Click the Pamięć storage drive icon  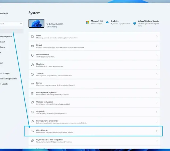tap(32, 84)
